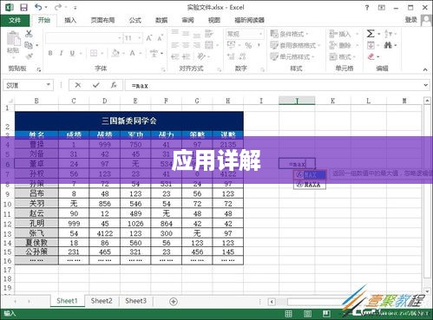Click the Increase Decimal icon
Image resolution: width=433 pixels, height=320 pixels.
tap(231, 56)
